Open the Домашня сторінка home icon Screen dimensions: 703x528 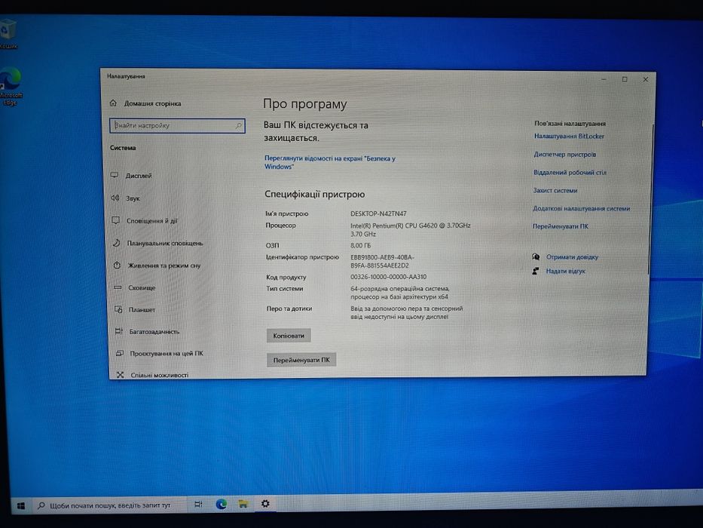pos(113,103)
